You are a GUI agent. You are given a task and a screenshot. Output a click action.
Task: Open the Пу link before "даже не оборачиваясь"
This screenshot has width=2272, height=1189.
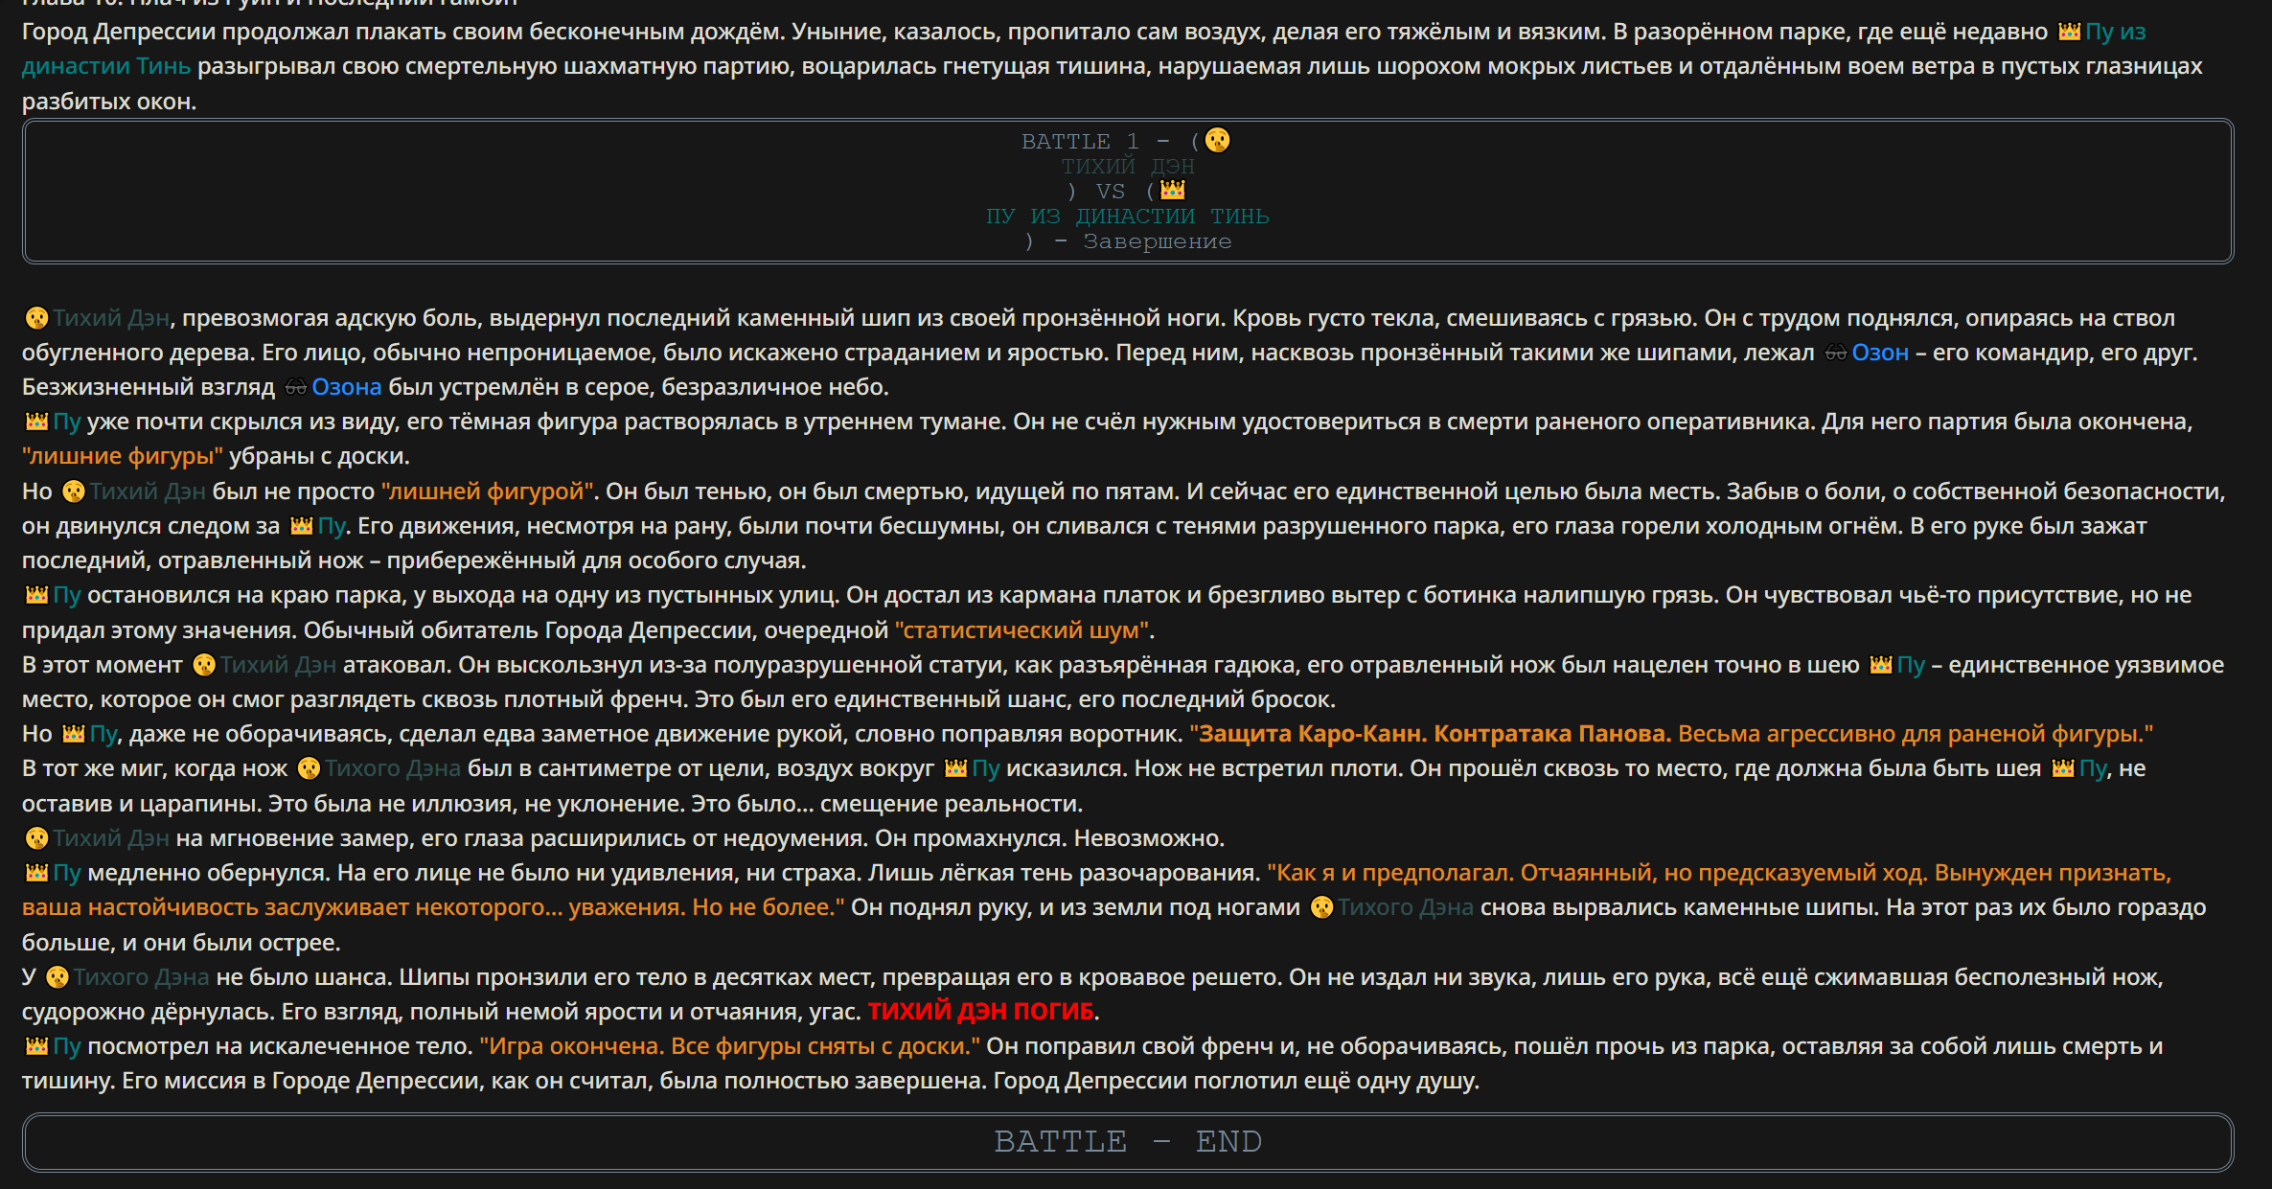[103, 734]
